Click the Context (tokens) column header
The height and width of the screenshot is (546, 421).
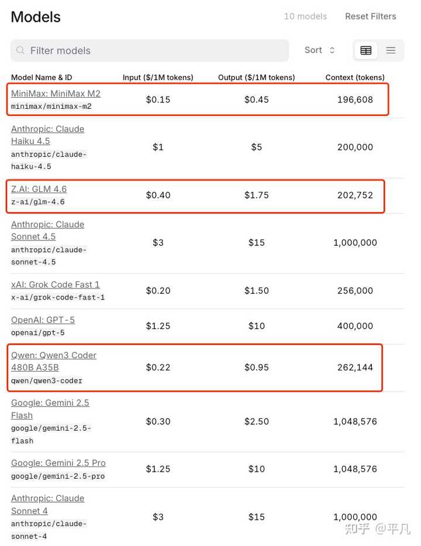(355, 77)
